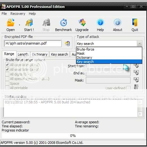Click the Open toolbar icon

pos(10,22)
